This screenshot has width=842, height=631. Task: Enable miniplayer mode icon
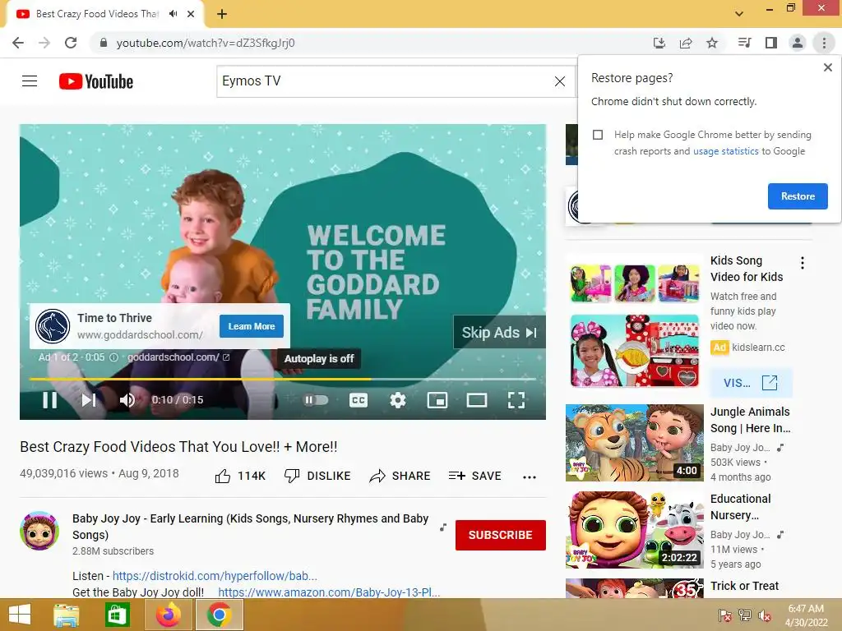(437, 400)
